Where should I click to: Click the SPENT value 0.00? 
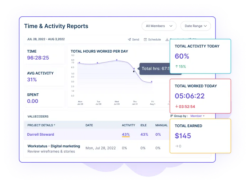[32, 101]
